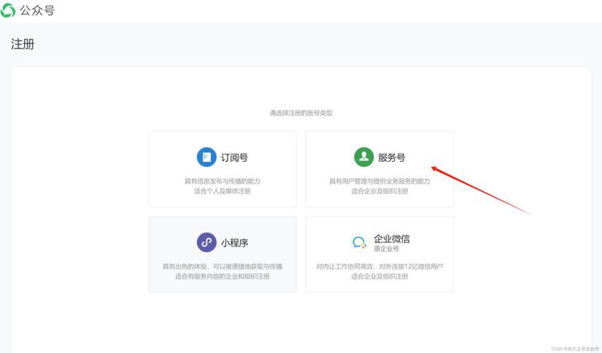Choose the 服务号 account type label
This screenshot has height=353, width=602.
tap(391, 157)
